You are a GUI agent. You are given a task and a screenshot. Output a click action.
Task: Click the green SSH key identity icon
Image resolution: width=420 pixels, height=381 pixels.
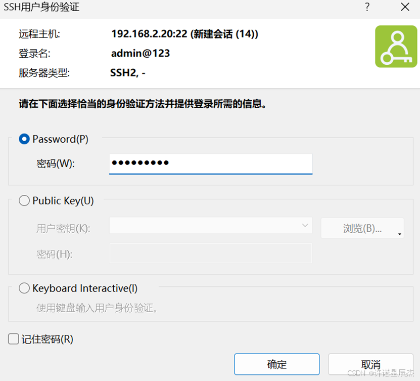click(396, 46)
